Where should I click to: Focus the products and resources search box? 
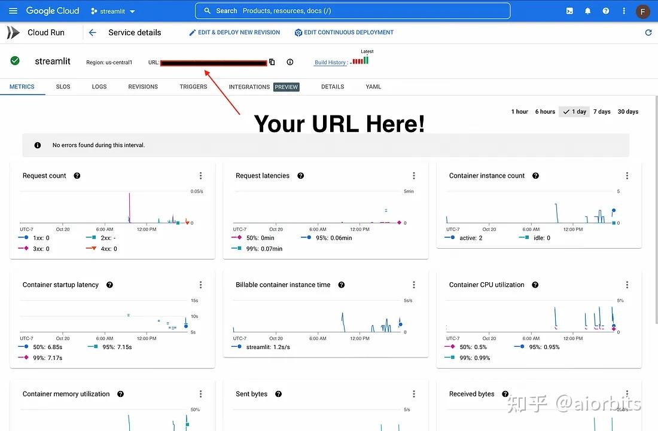point(352,11)
